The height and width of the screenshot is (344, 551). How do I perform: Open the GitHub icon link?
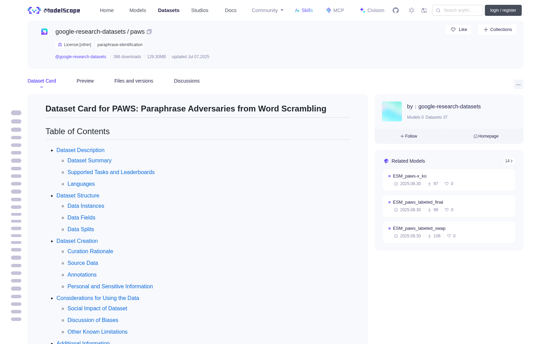(396, 10)
